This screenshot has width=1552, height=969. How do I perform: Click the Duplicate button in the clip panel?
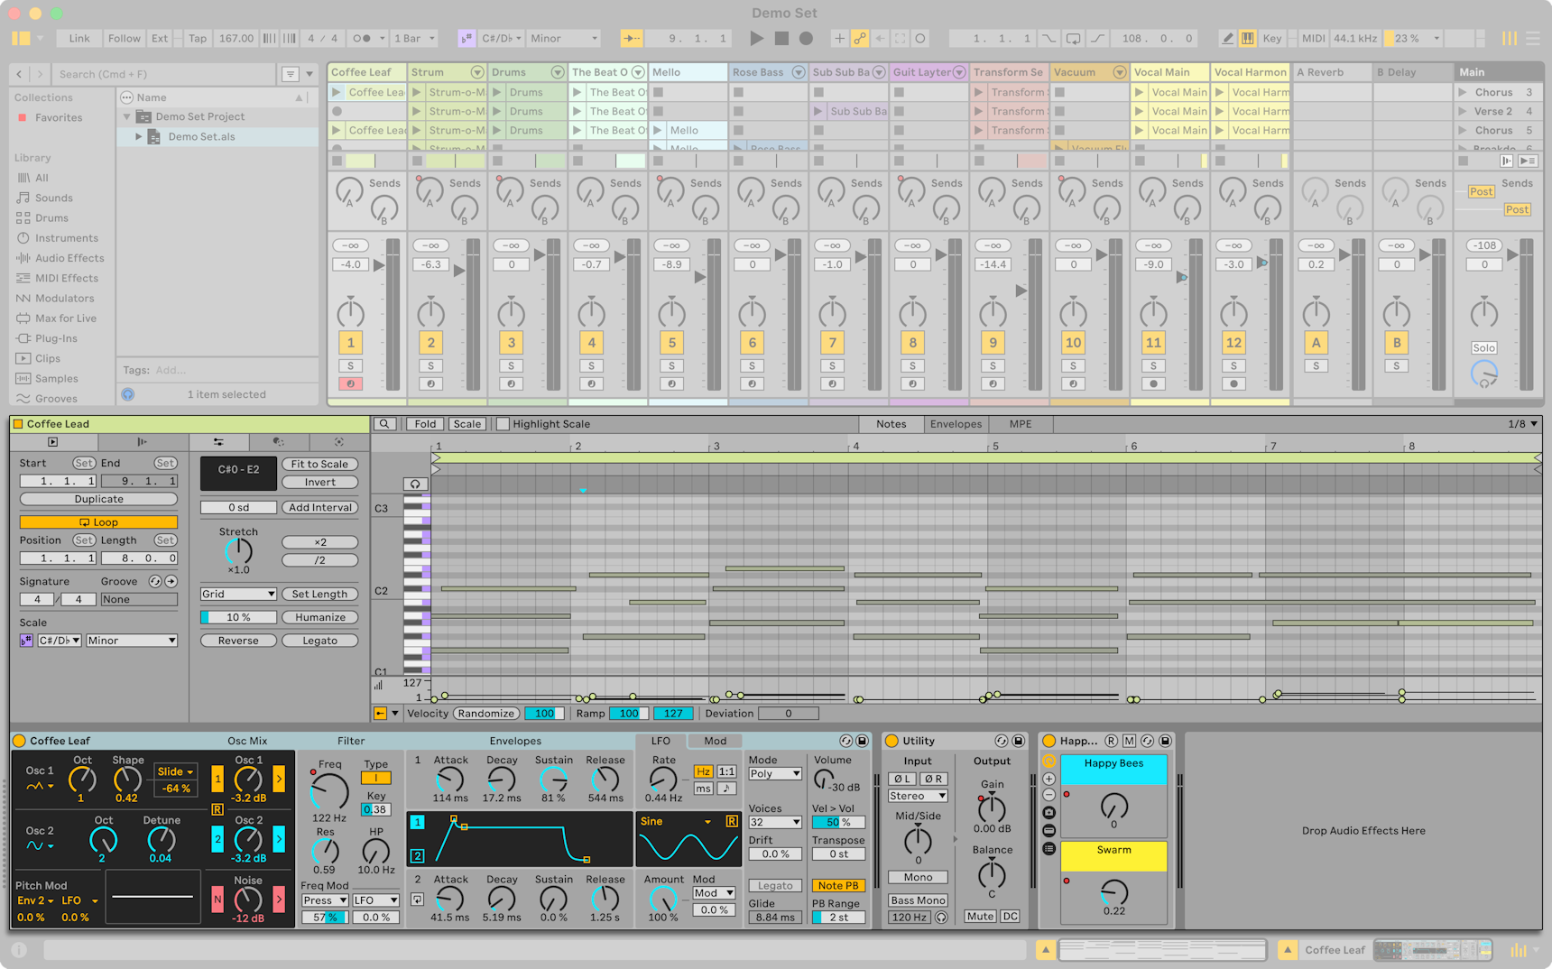tap(98, 499)
